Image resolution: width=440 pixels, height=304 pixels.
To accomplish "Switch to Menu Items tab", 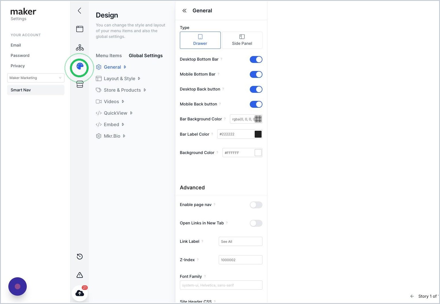I will pyautogui.click(x=109, y=55).
